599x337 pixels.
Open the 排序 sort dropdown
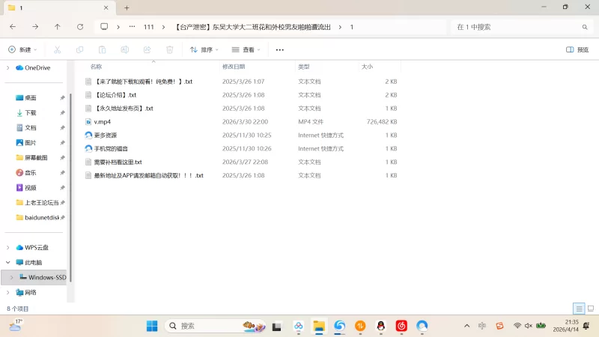pyautogui.click(x=204, y=49)
